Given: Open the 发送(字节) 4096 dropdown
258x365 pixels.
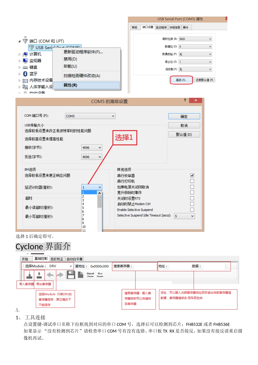Looking at the screenshot, I should (x=92, y=157).
